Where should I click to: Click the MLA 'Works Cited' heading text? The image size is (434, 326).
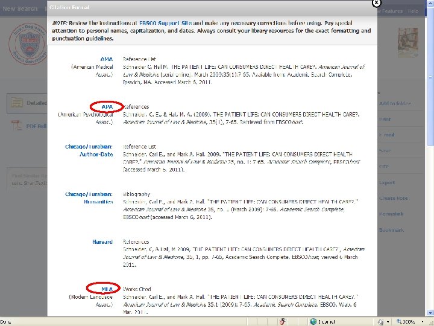tap(137, 289)
